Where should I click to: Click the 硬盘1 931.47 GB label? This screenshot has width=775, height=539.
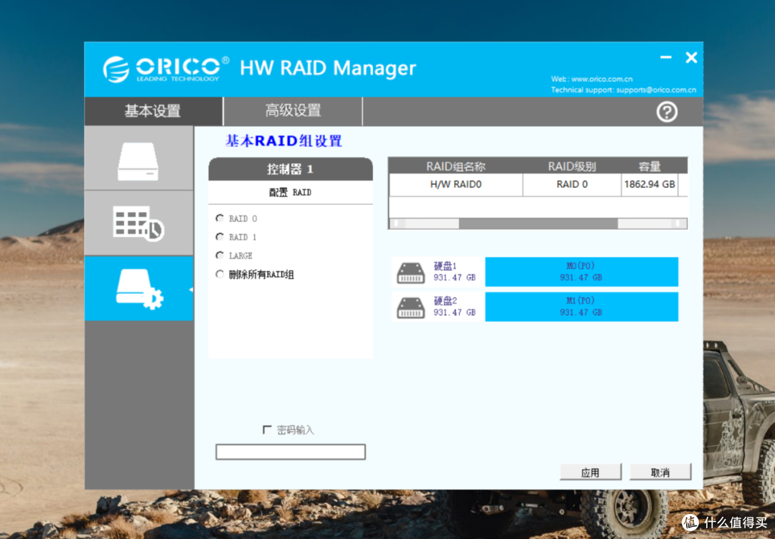coord(454,272)
